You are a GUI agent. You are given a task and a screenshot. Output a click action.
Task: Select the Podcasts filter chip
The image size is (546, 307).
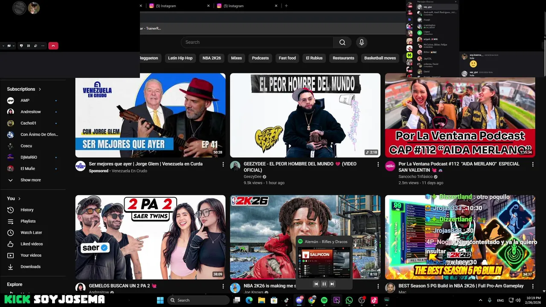[260, 58]
